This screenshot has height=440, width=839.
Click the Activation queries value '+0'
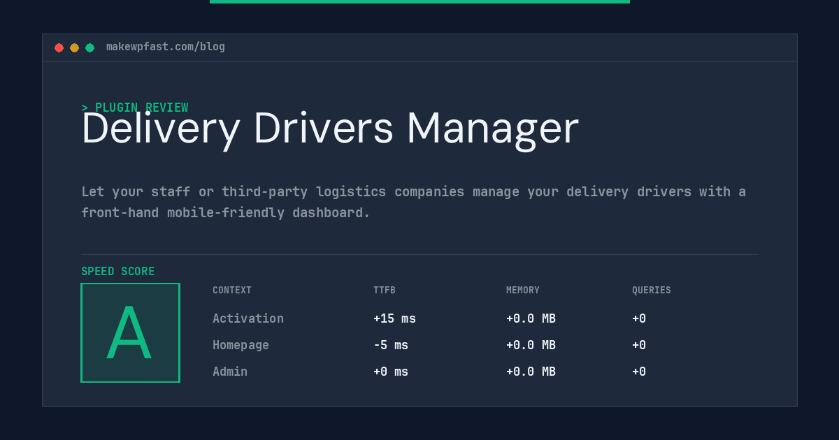point(639,318)
